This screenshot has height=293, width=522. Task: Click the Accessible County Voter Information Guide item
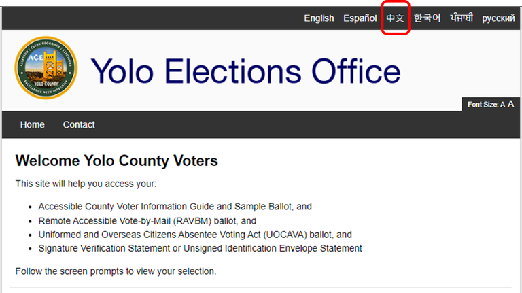(175, 206)
